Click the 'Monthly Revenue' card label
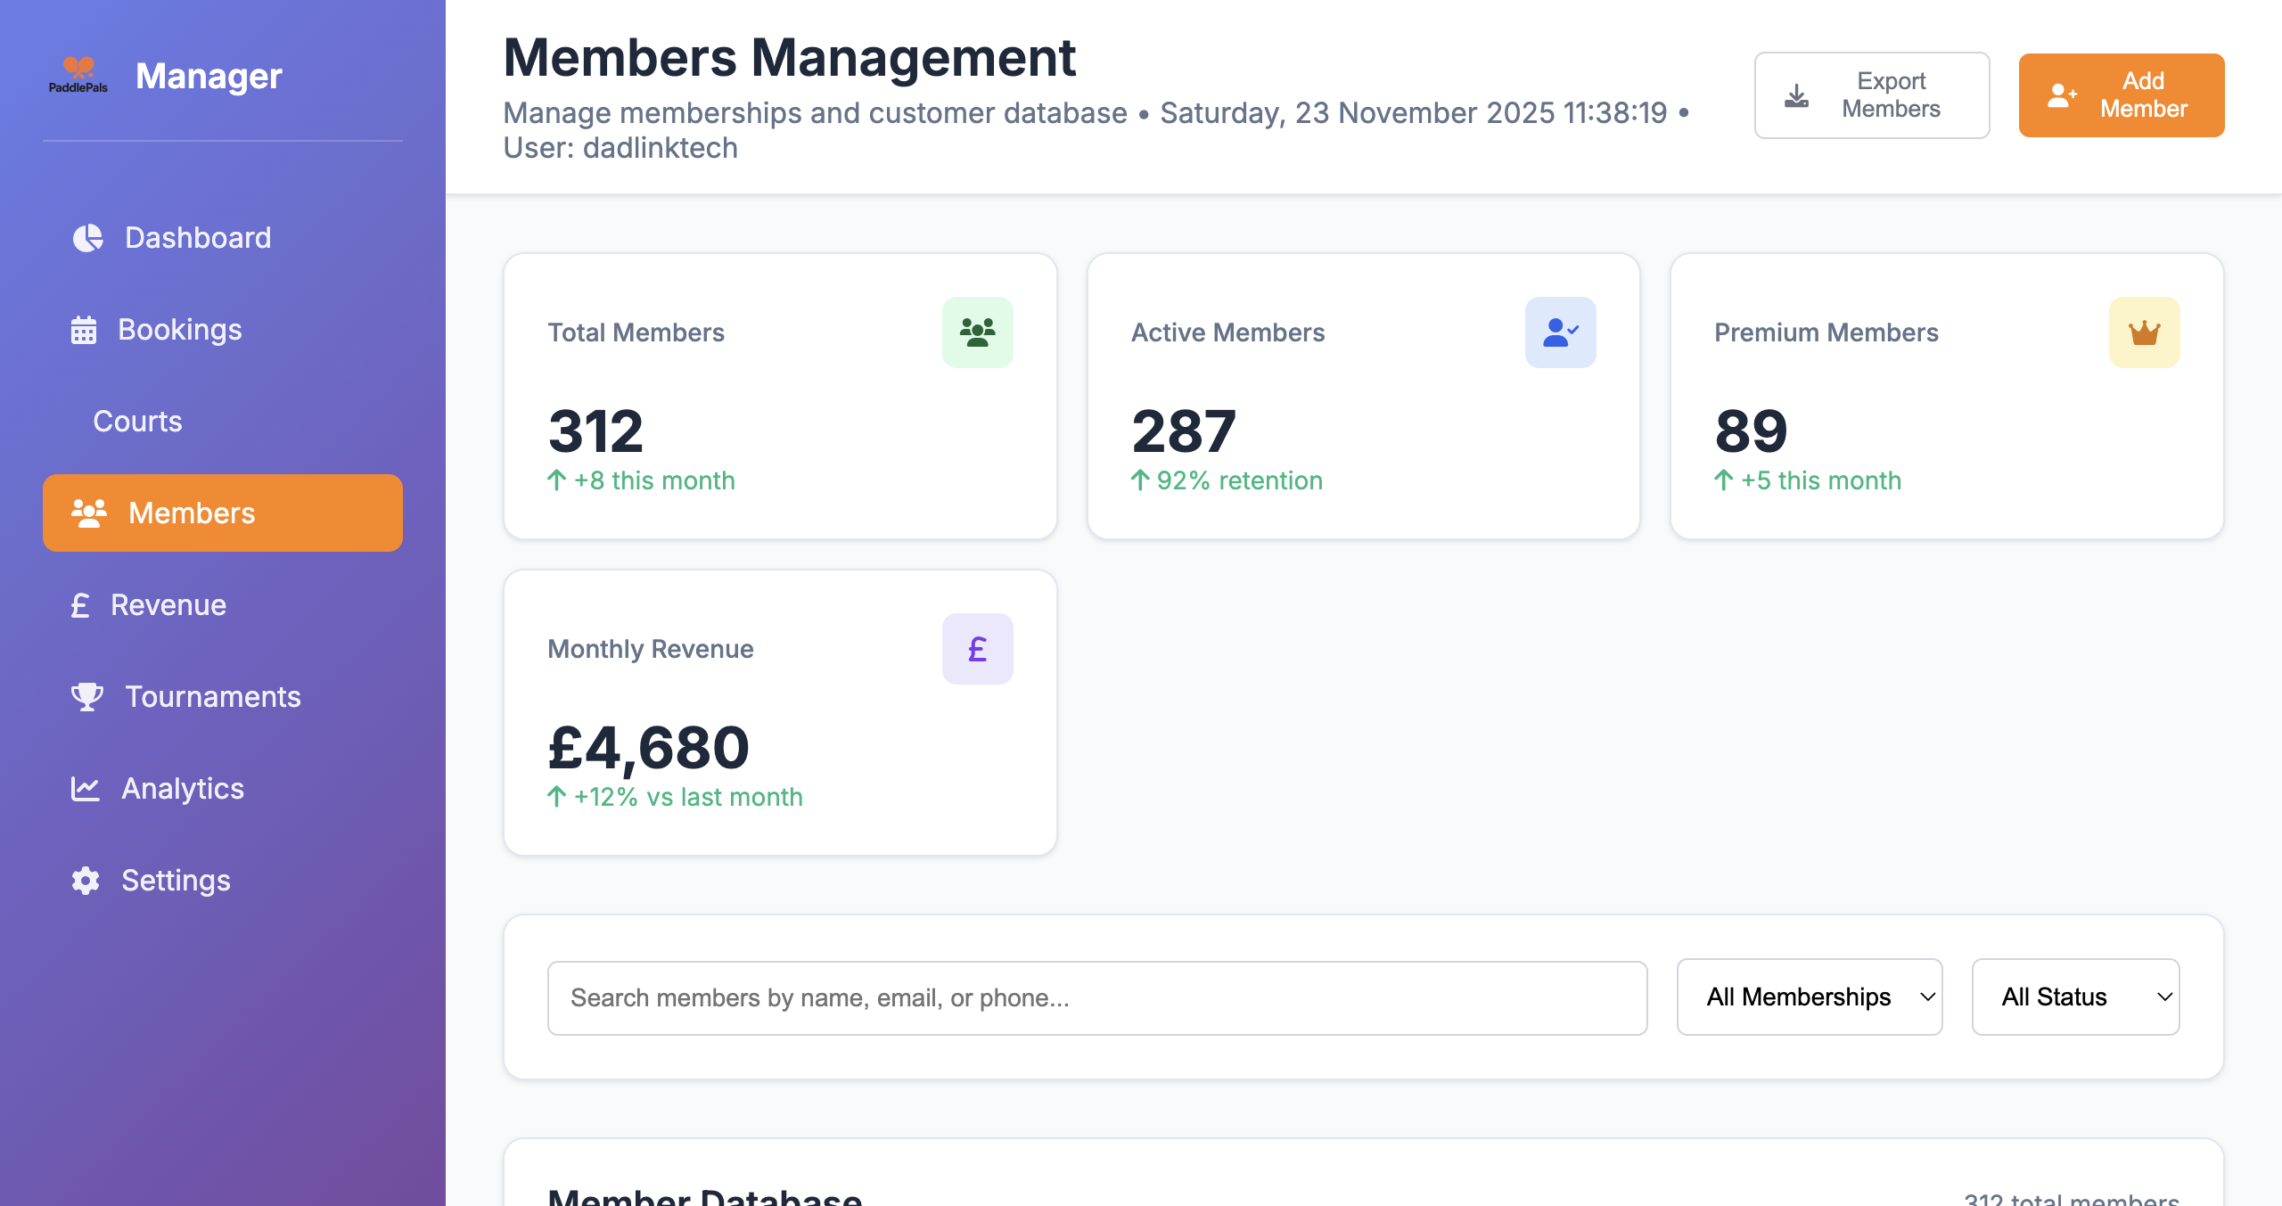 (651, 649)
